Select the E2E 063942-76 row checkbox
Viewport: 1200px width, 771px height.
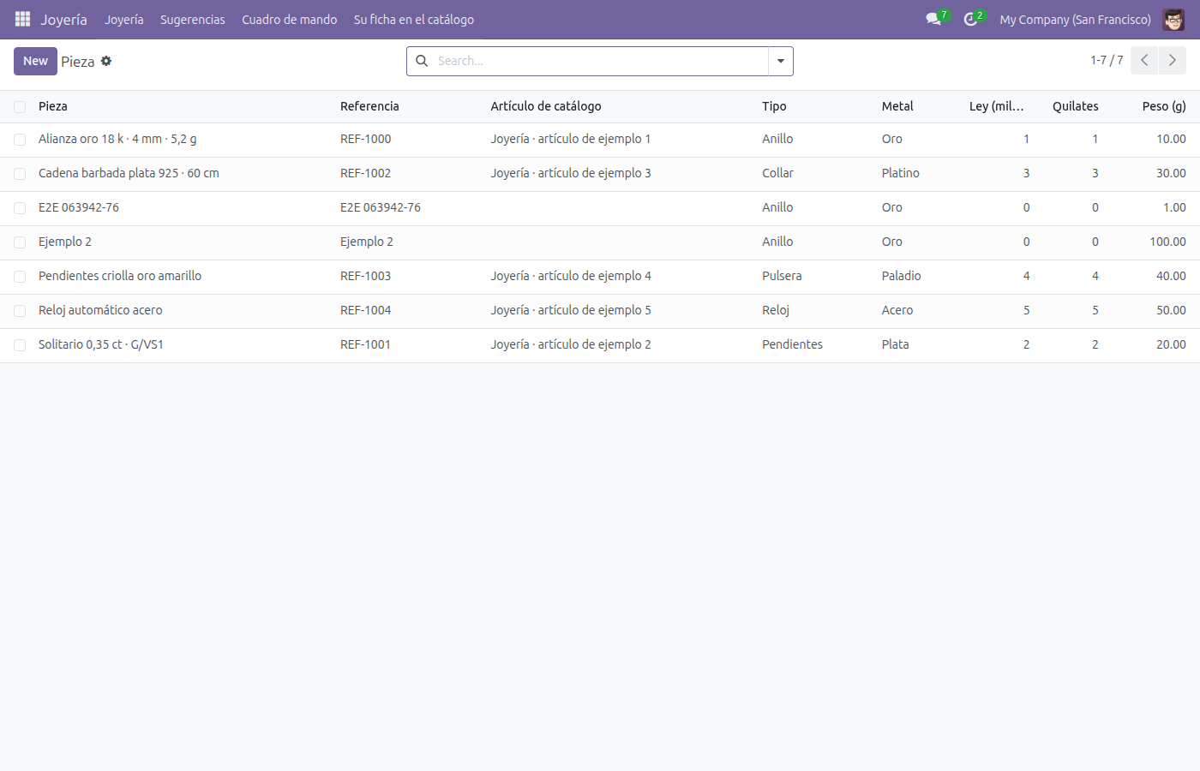pyautogui.click(x=20, y=207)
